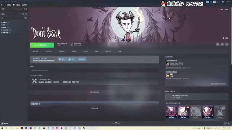Go back with the left arrow
The height and width of the screenshot is (130, 232).
2,5
